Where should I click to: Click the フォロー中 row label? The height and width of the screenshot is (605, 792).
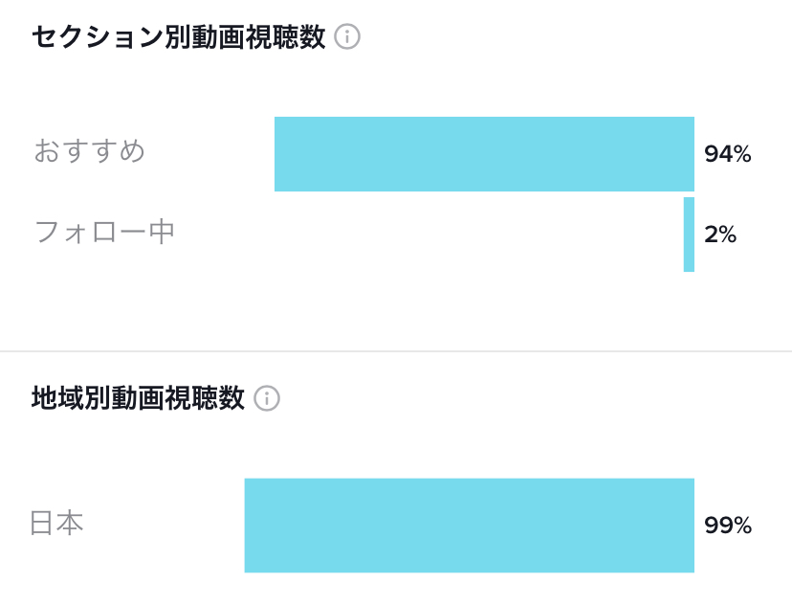click(104, 232)
